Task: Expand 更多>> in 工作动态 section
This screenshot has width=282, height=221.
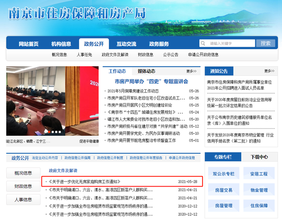Action: pos(191,71)
